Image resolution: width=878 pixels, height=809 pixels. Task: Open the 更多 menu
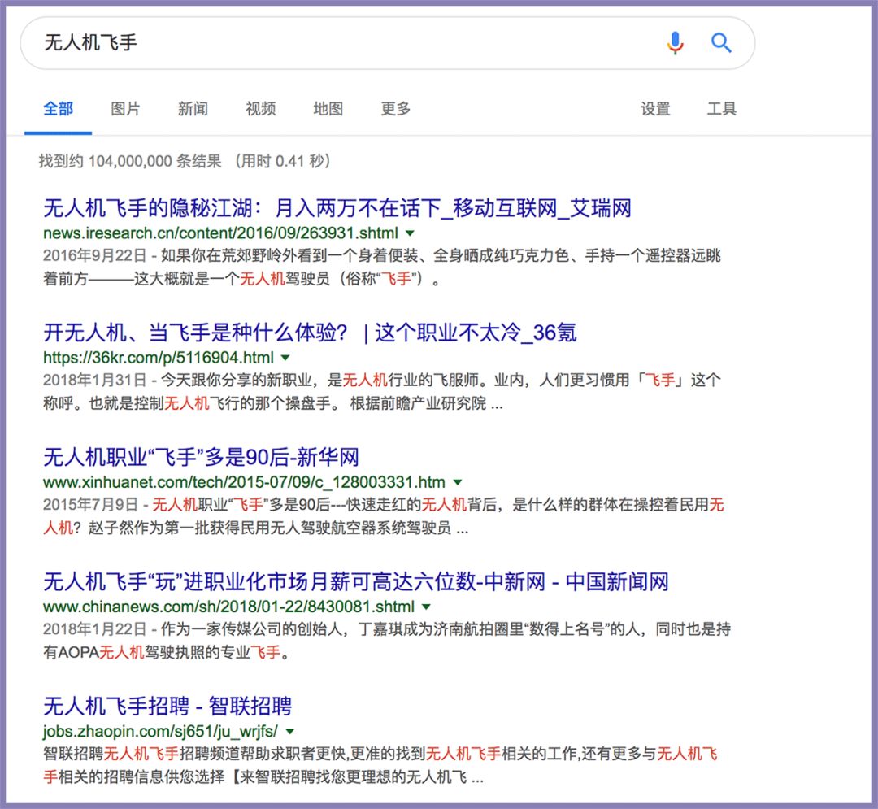click(396, 109)
